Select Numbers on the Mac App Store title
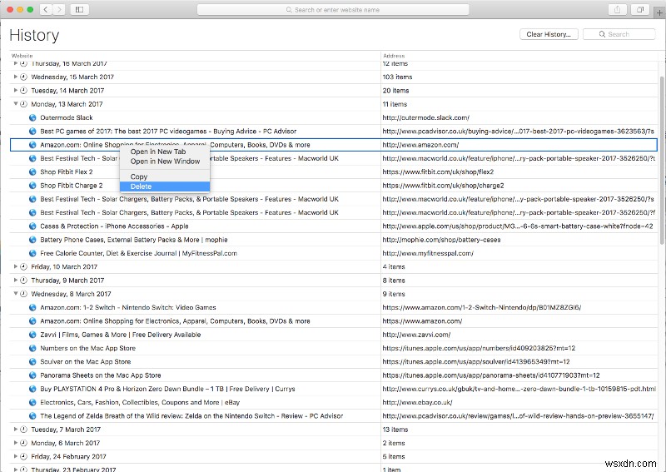Image resolution: width=666 pixels, height=472 pixels. pyautogui.click(x=87, y=348)
